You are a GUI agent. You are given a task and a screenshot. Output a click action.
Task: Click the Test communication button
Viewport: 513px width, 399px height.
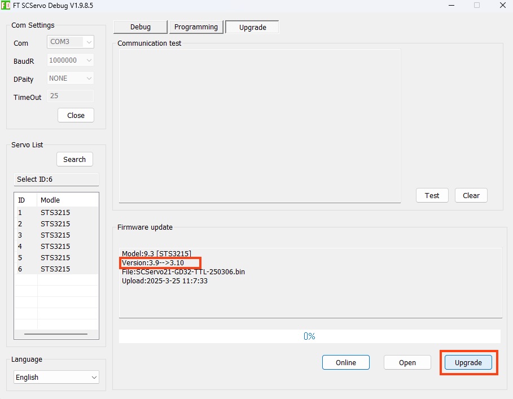click(x=432, y=195)
